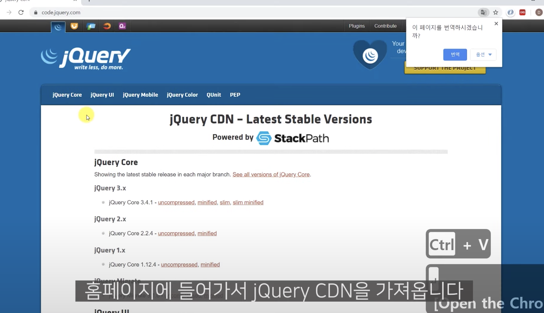Open the jQuery Mobile tab

point(140,95)
